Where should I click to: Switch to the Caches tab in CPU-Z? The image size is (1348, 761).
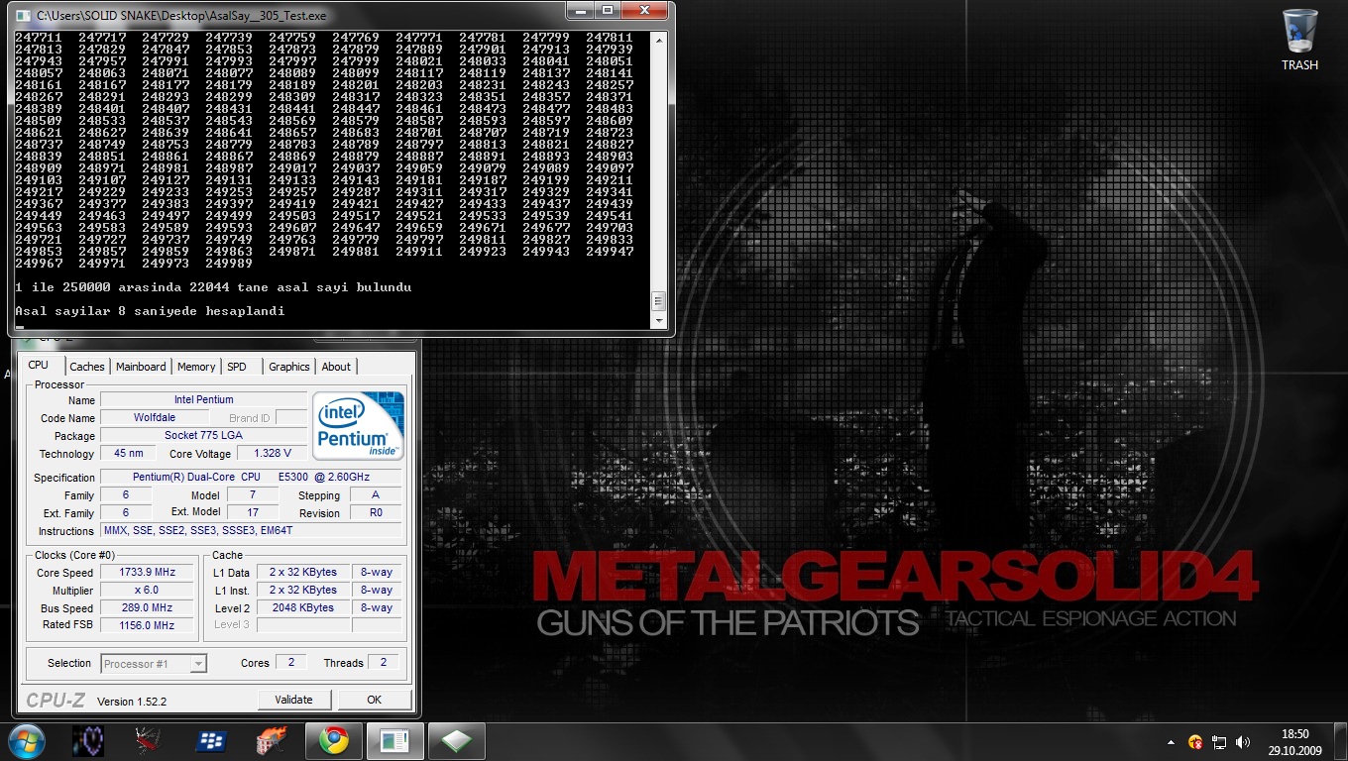[x=87, y=367]
